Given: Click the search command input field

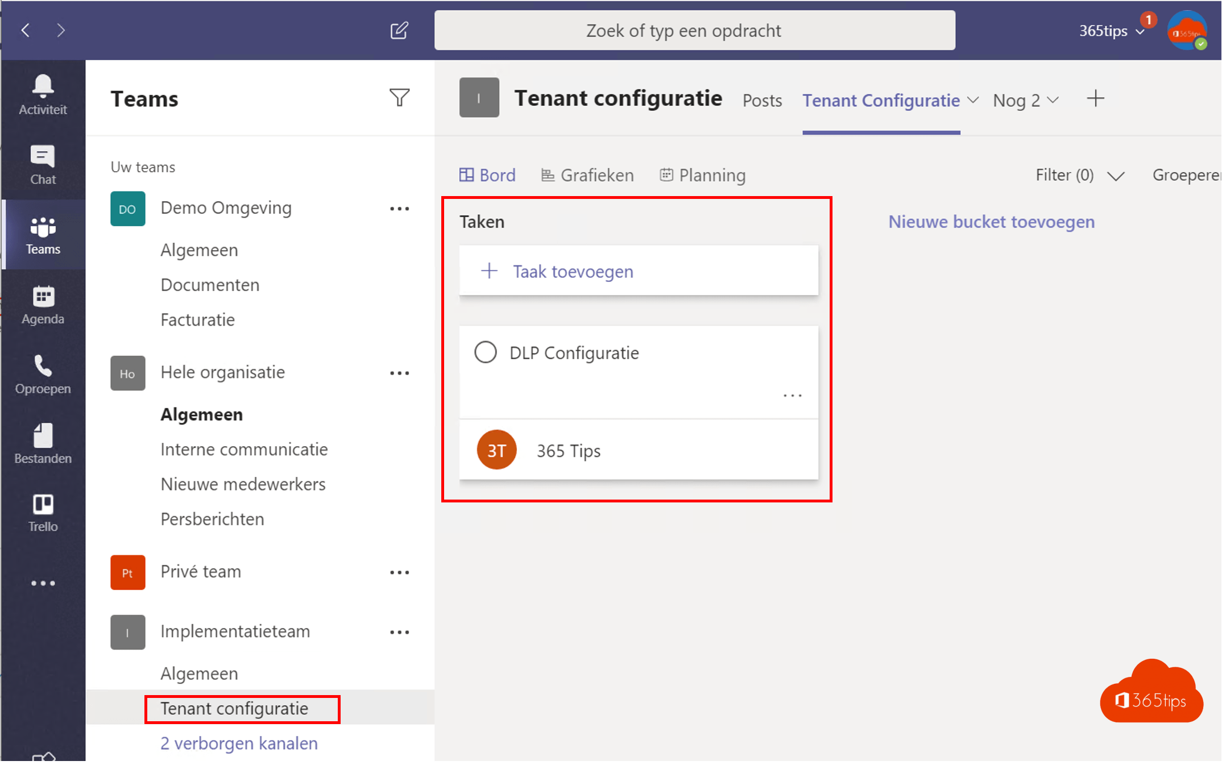Looking at the screenshot, I should point(694,30).
